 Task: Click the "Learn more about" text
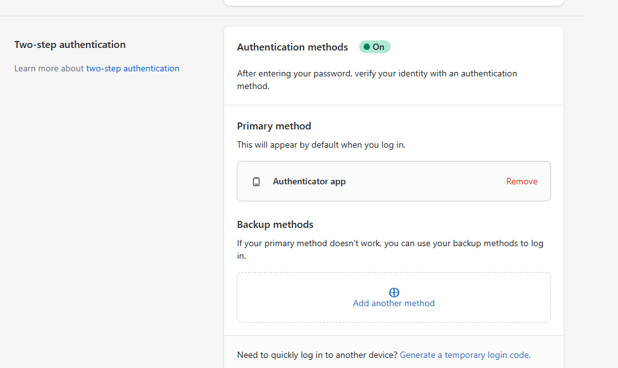(x=49, y=68)
